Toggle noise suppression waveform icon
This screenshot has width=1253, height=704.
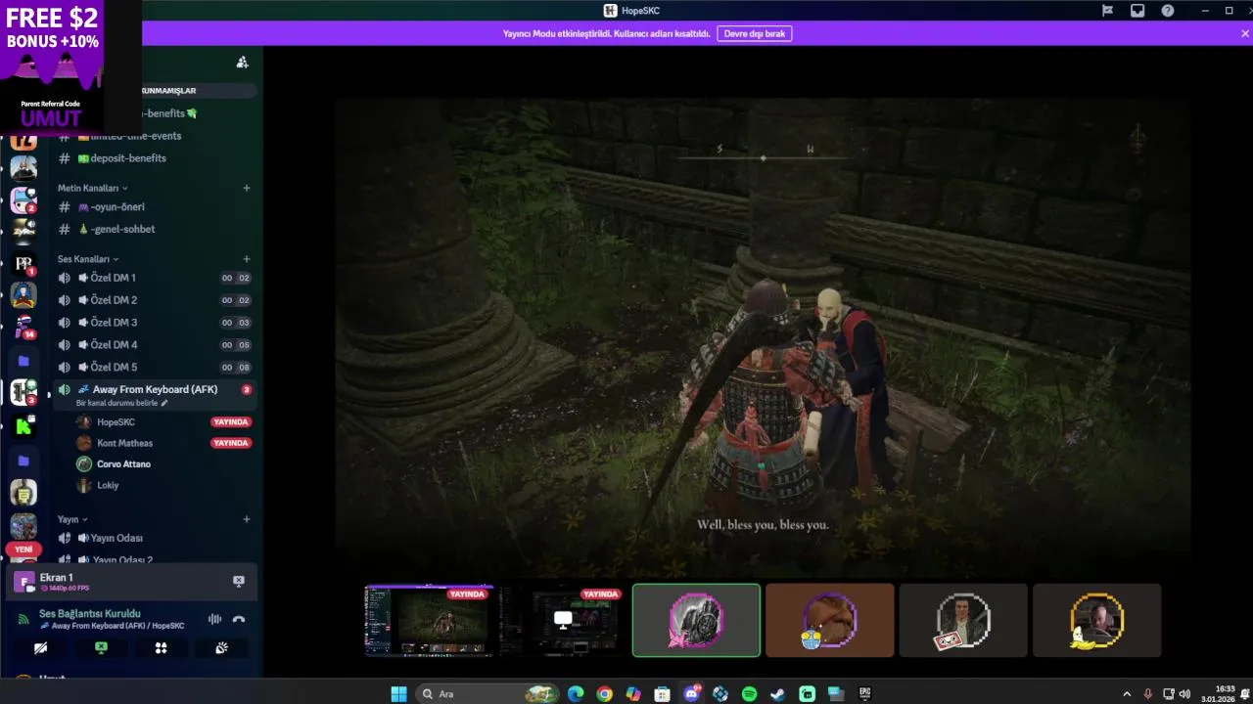214,619
